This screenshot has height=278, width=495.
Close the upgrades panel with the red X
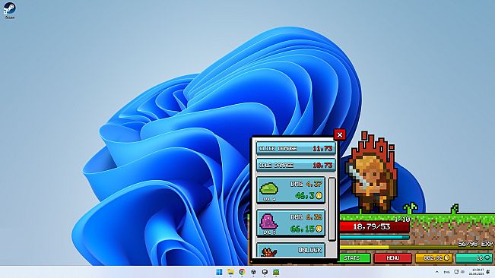coord(340,135)
